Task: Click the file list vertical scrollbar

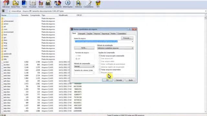Action: point(206,63)
